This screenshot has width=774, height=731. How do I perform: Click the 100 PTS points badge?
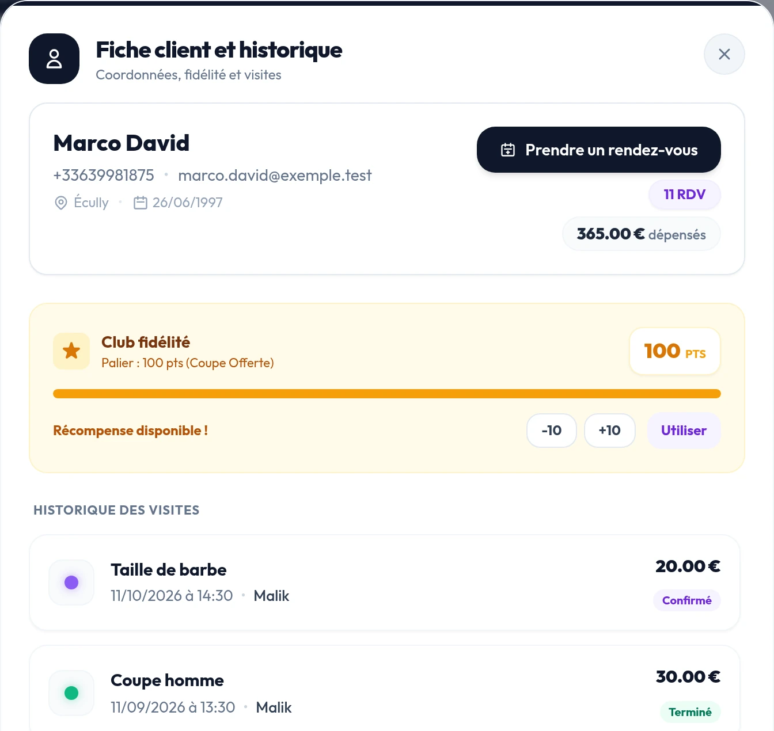click(675, 351)
